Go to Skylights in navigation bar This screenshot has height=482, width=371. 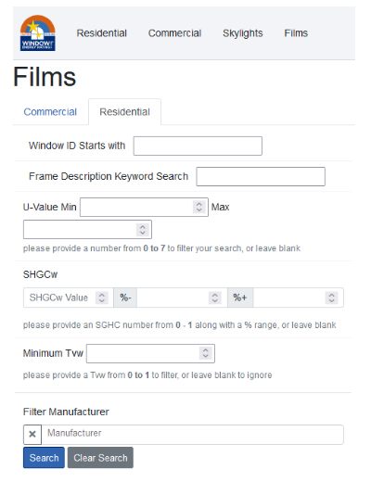(243, 33)
